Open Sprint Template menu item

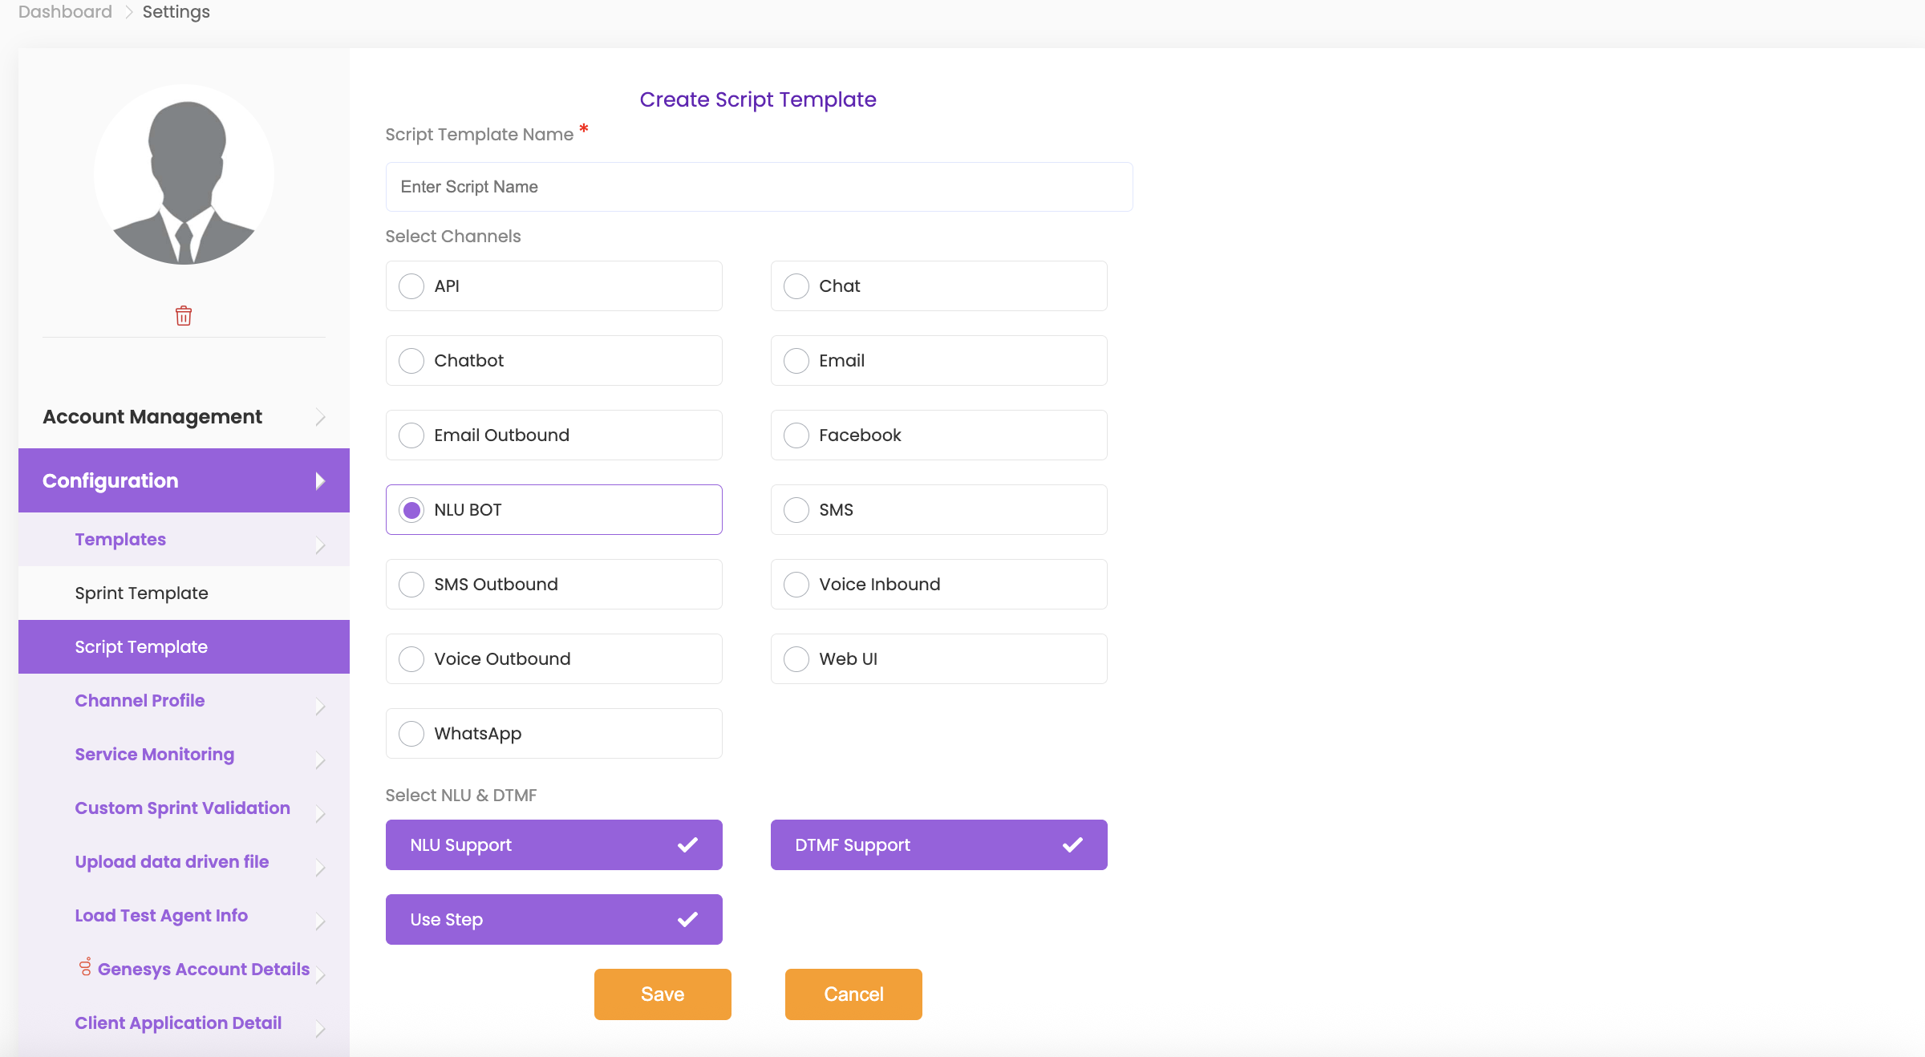[141, 593]
